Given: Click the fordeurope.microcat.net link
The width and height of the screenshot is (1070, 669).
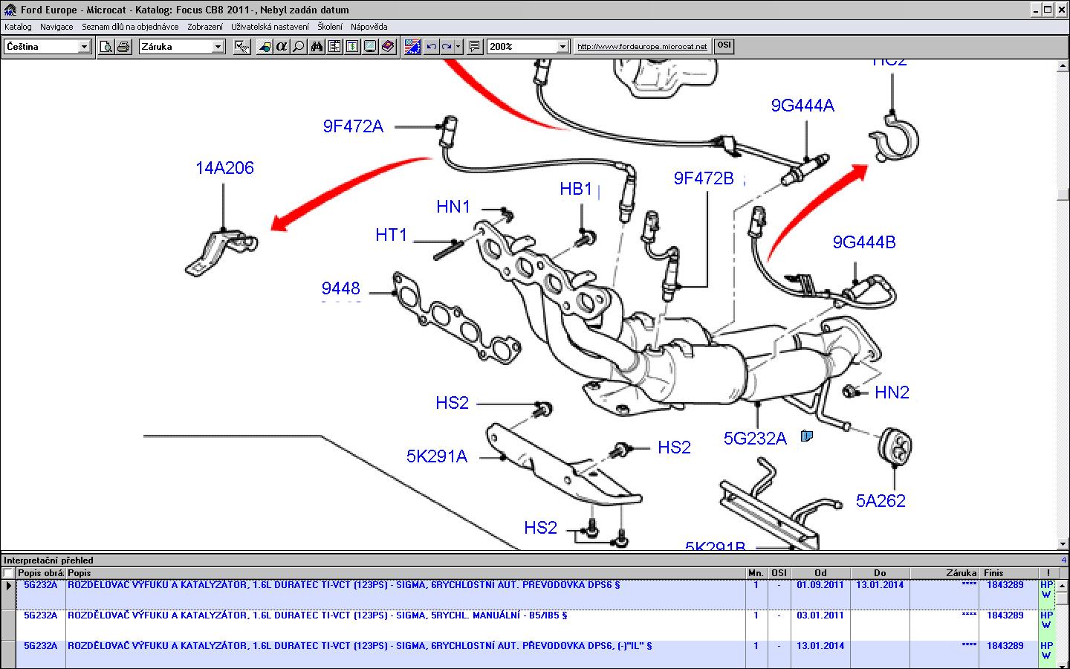Looking at the screenshot, I should 642,47.
